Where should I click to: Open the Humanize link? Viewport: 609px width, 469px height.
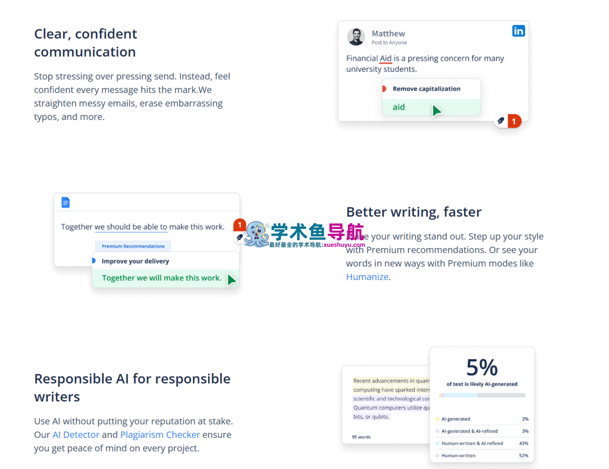(367, 277)
